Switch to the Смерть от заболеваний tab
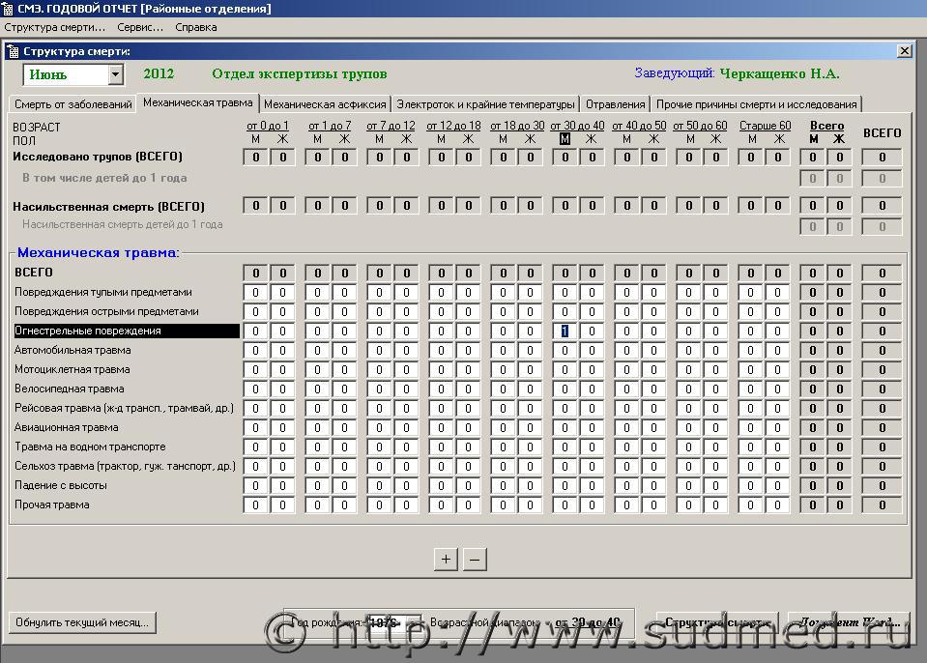 coord(72,104)
